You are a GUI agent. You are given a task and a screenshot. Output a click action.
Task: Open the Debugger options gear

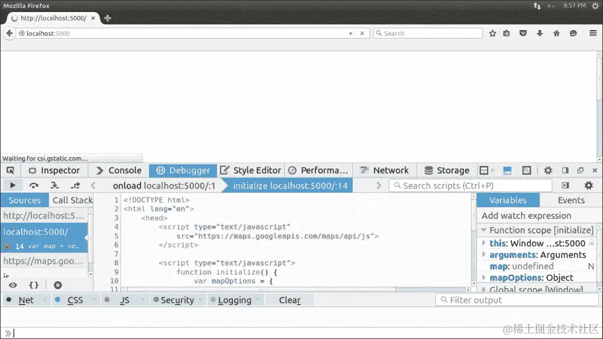click(589, 185)
